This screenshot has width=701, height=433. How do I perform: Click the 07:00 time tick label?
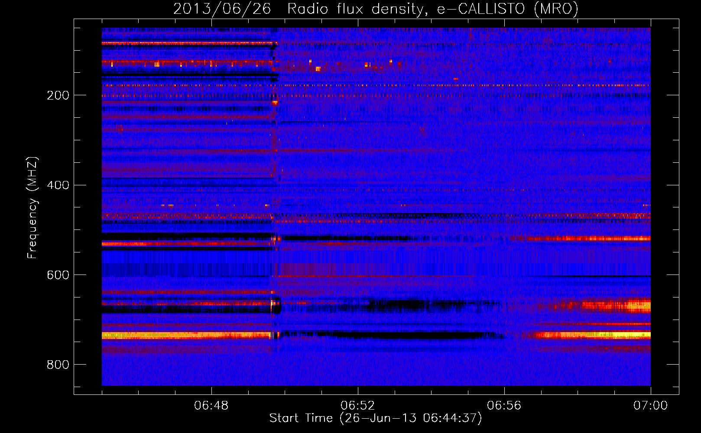pos(651,406)
